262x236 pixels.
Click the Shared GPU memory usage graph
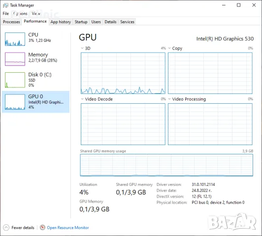(166, 165)
